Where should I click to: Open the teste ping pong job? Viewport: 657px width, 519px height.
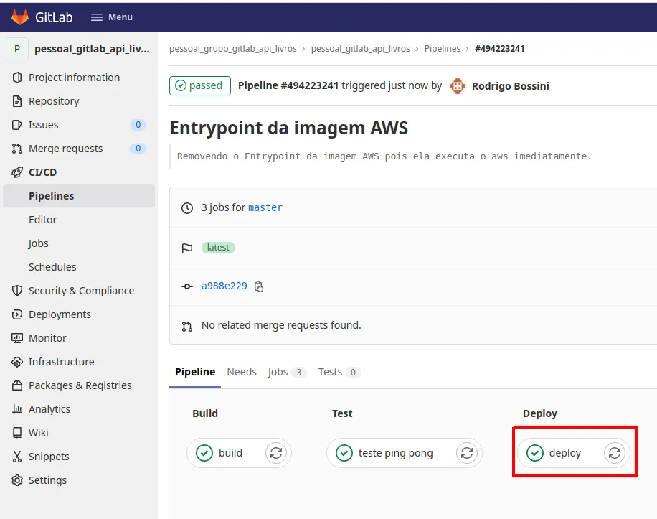click(395, 453)
